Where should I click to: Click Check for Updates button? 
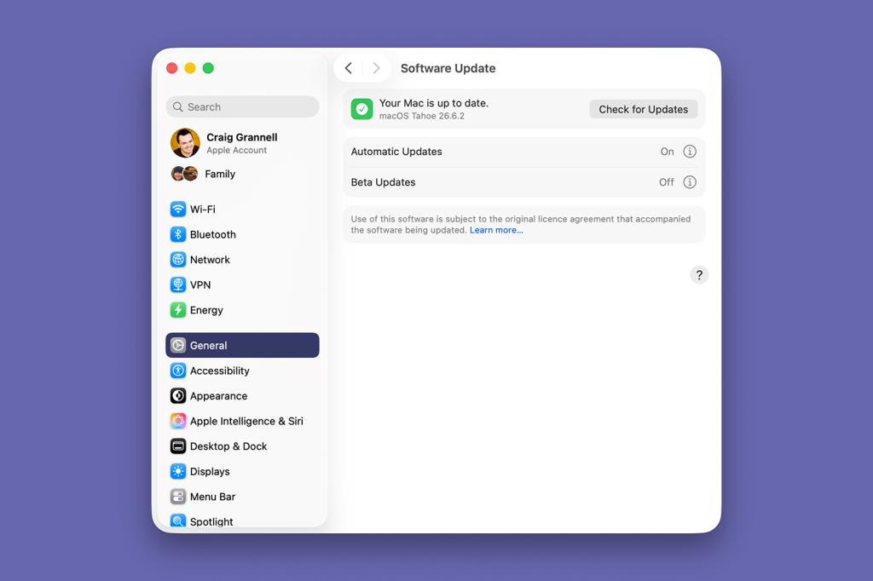644,109
